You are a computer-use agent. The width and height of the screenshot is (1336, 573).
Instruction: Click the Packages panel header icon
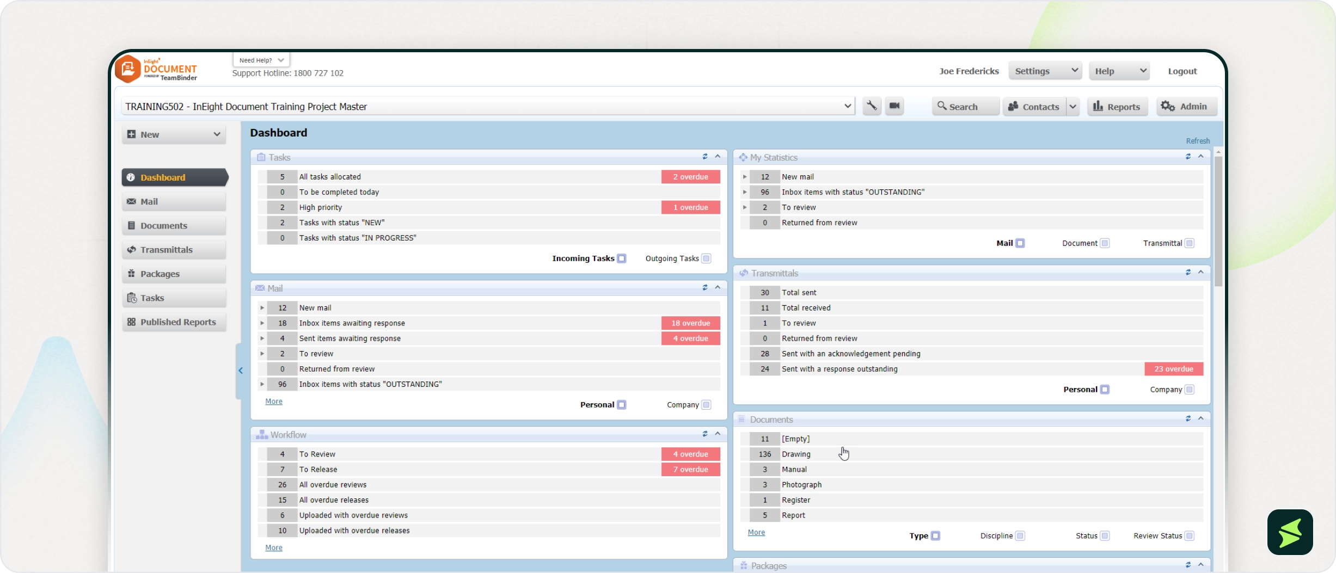click(744, 565)
